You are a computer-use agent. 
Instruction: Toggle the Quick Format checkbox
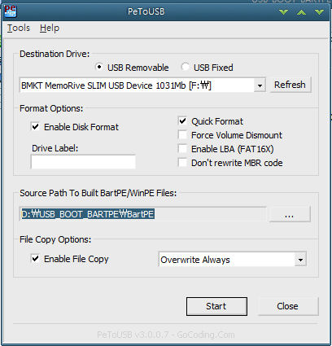pyautogui.click(x=182, y=121)
